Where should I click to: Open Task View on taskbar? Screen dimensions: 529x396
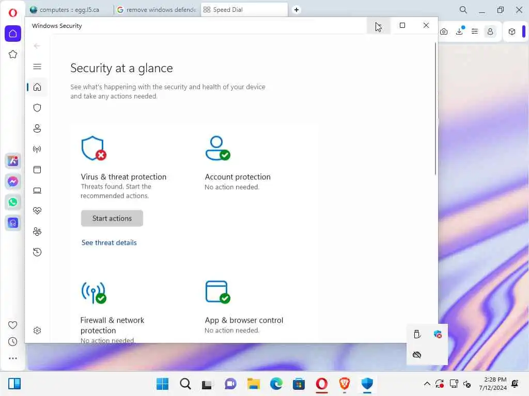(207, 384)
